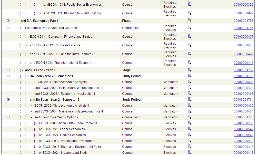Click the add-note icon for ECON 2011 Company, Finance and Strategy
Viewport: 256px width, 155px height.
click(x=189, y=37)
